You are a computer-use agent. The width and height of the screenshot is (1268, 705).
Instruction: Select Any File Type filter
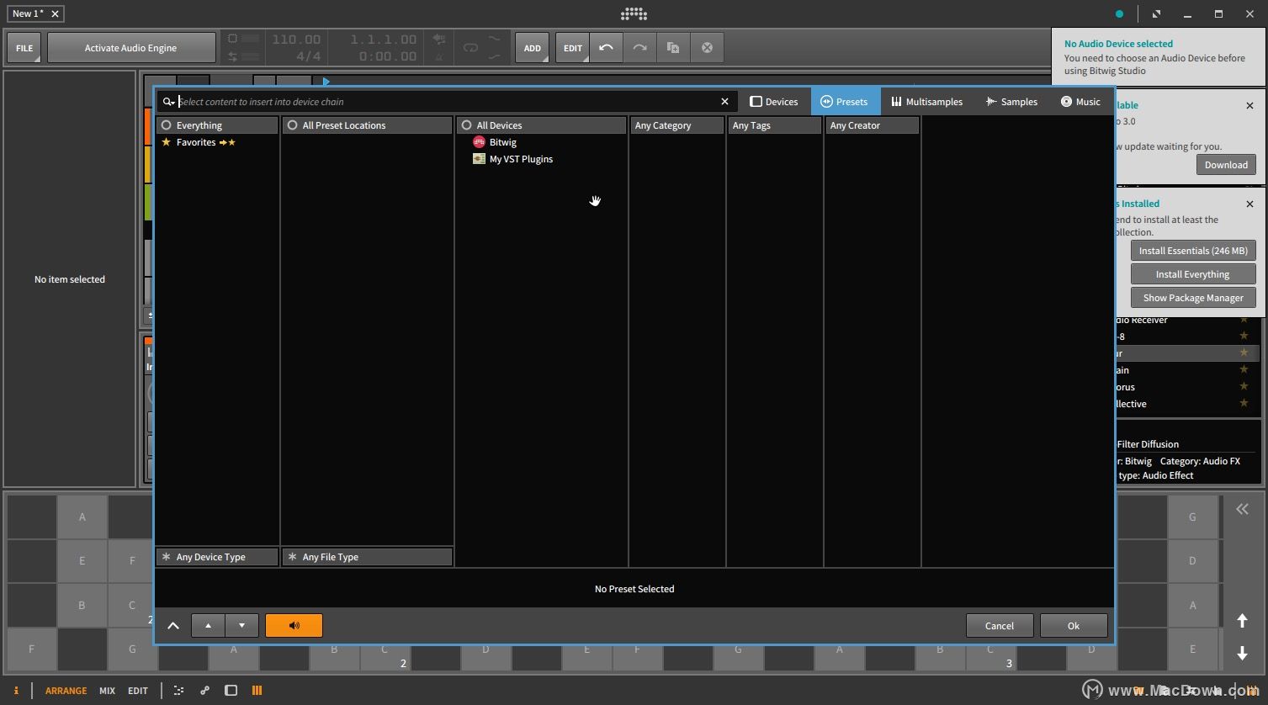(367, 557)
